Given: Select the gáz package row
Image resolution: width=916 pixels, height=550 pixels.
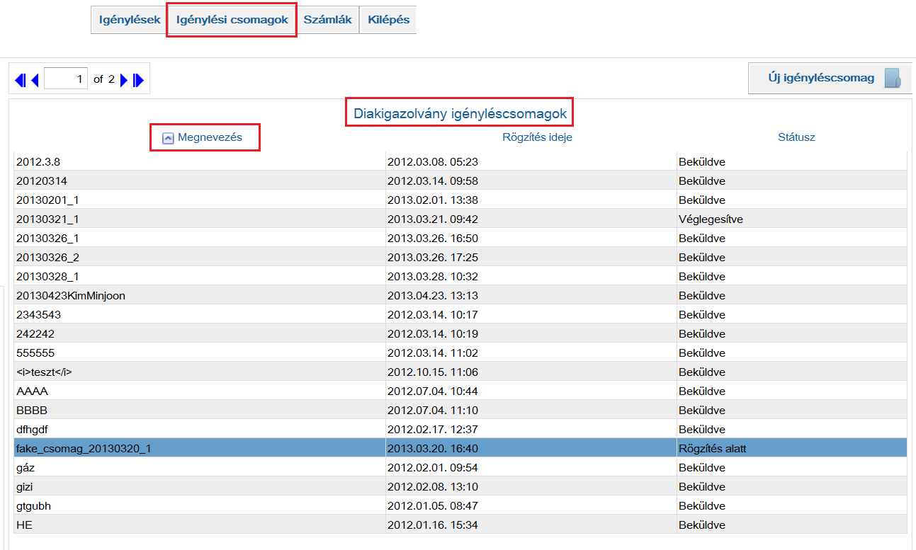Looking at the screenshot, I should [460, 467].
